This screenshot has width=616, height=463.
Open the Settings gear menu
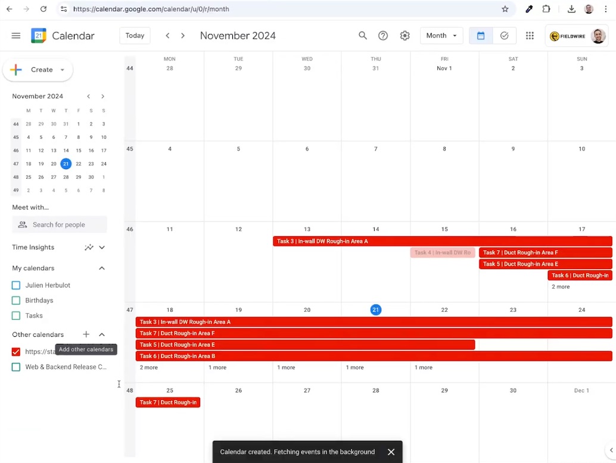click(405, 36)
